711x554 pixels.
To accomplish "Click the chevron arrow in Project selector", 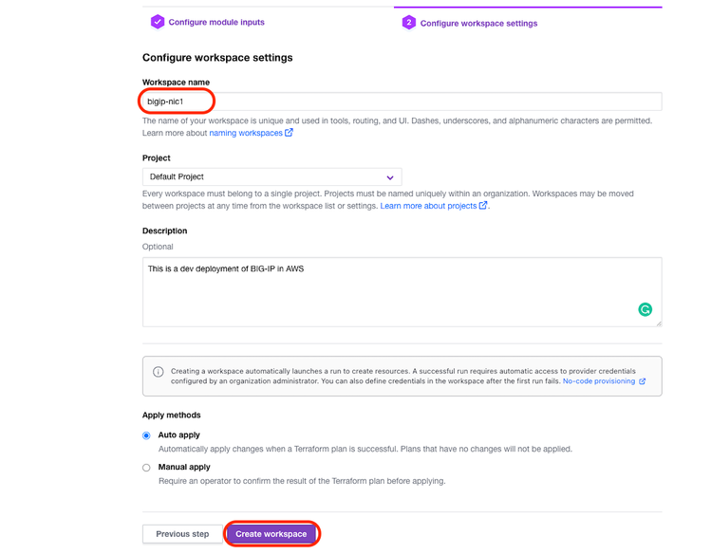I will click(x=390, y=177).
